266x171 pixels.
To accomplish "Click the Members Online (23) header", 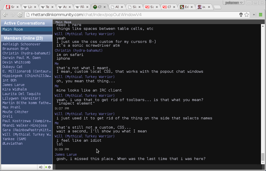I will 27,38.
